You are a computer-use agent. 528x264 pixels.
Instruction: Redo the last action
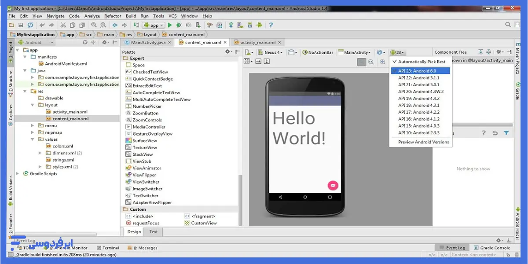click(51, 26)
